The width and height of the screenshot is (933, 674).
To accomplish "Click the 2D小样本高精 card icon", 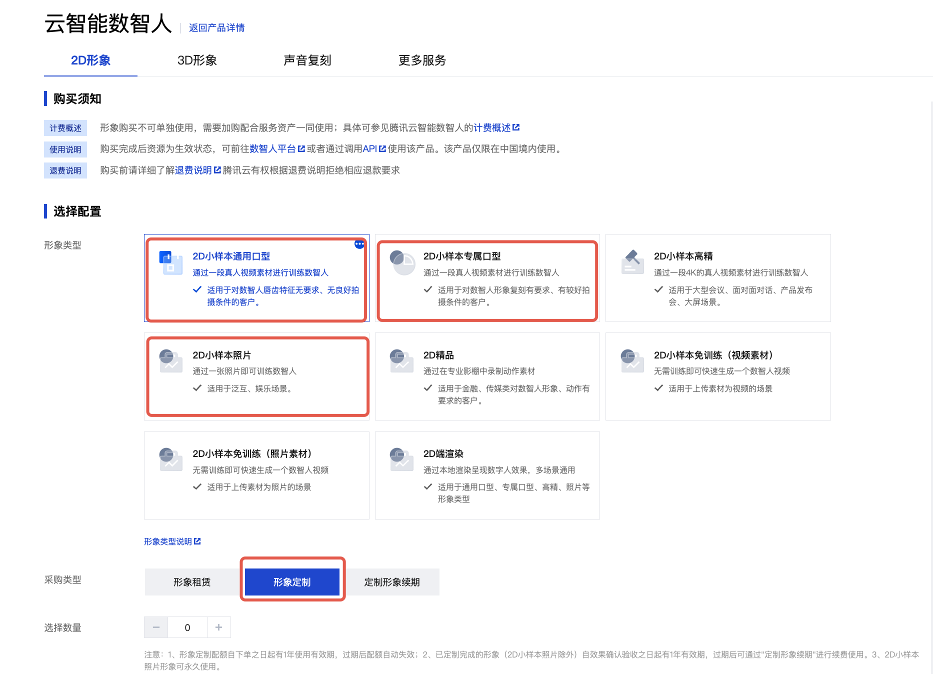I will (x=632, y=262).
